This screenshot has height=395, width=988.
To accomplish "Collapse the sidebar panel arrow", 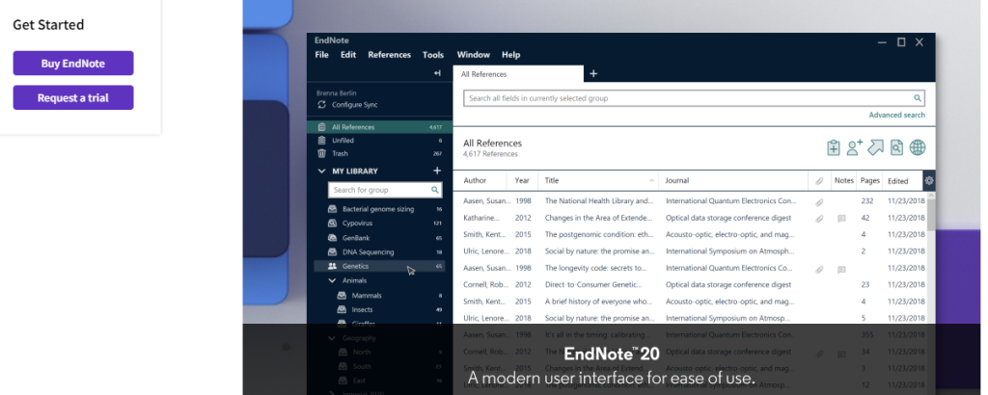I will point(437,73).
